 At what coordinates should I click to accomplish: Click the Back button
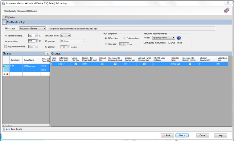167,135
